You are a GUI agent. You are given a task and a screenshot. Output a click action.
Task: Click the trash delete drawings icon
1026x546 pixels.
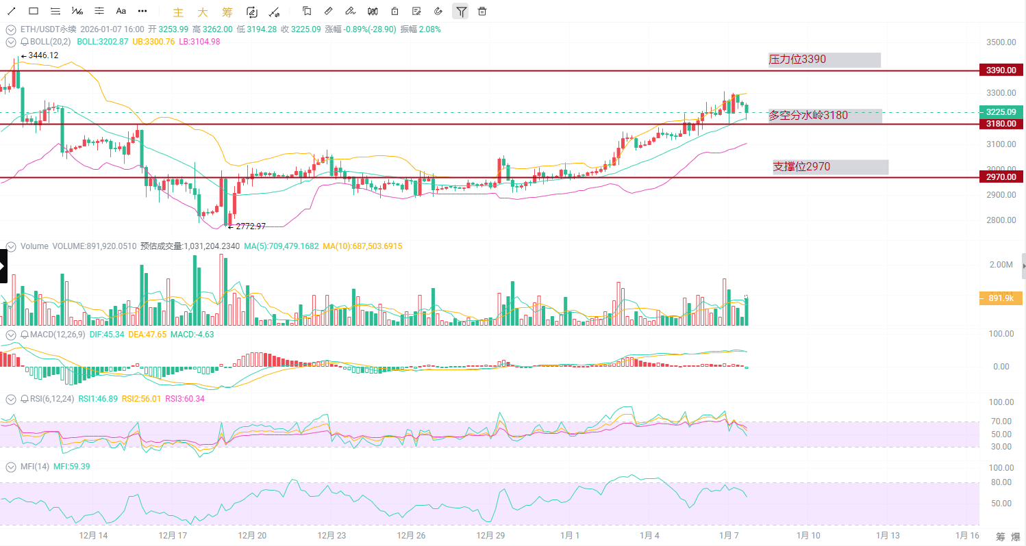[x=482, y=11]
